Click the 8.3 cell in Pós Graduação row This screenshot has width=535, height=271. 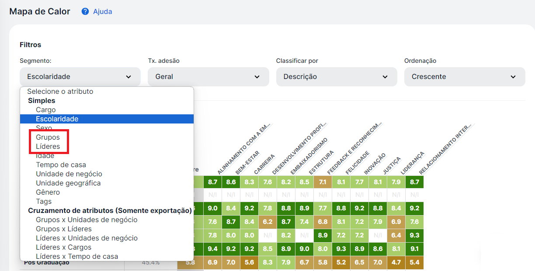[x=267, y=262]
